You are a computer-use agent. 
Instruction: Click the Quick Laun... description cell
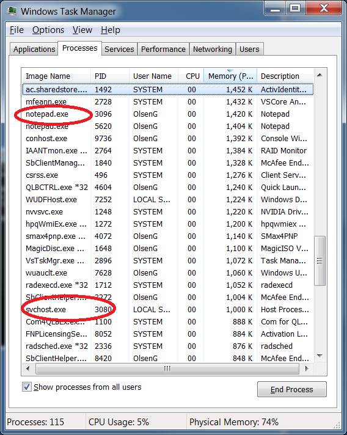click(283, 187)
